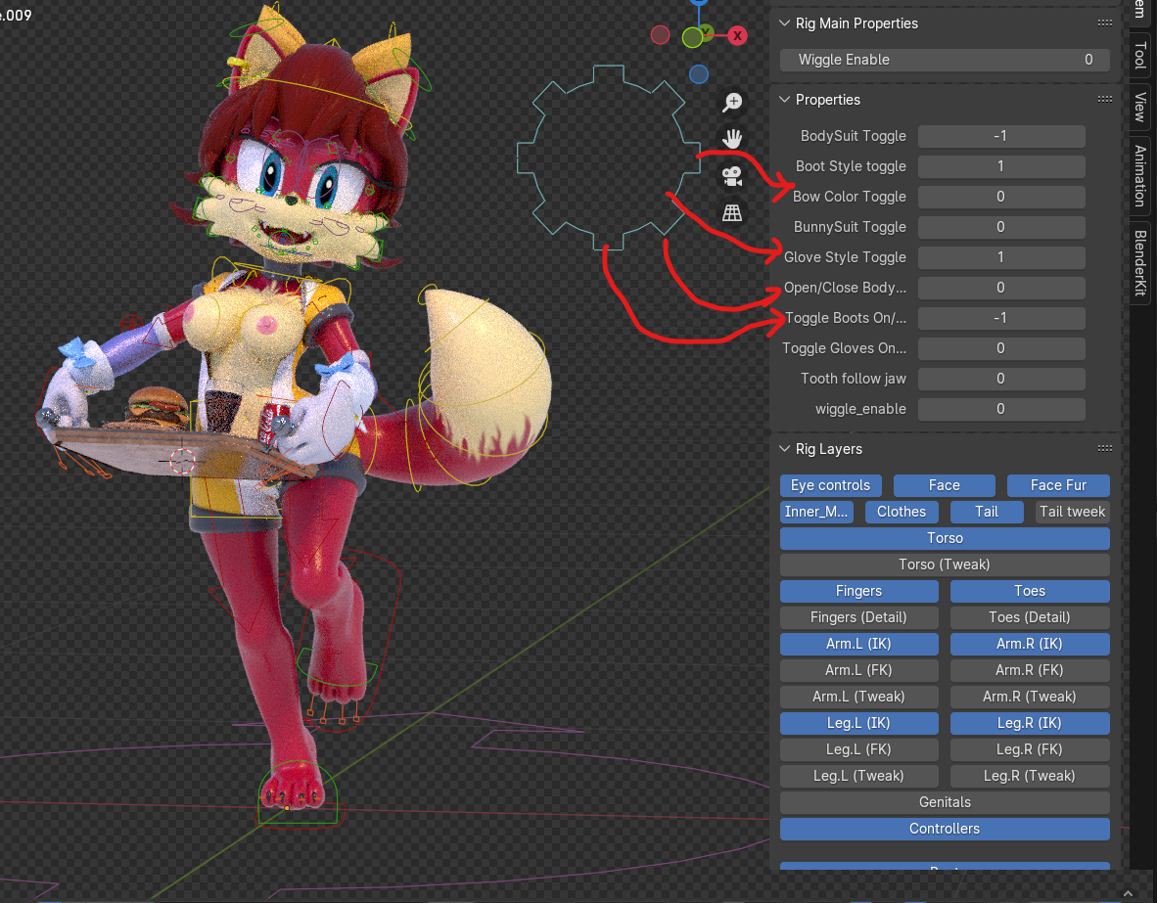Toggle the Tail rig layer
Image resolution: width=1157 pixels, height=903 pixels.
(x=987, y=512)
